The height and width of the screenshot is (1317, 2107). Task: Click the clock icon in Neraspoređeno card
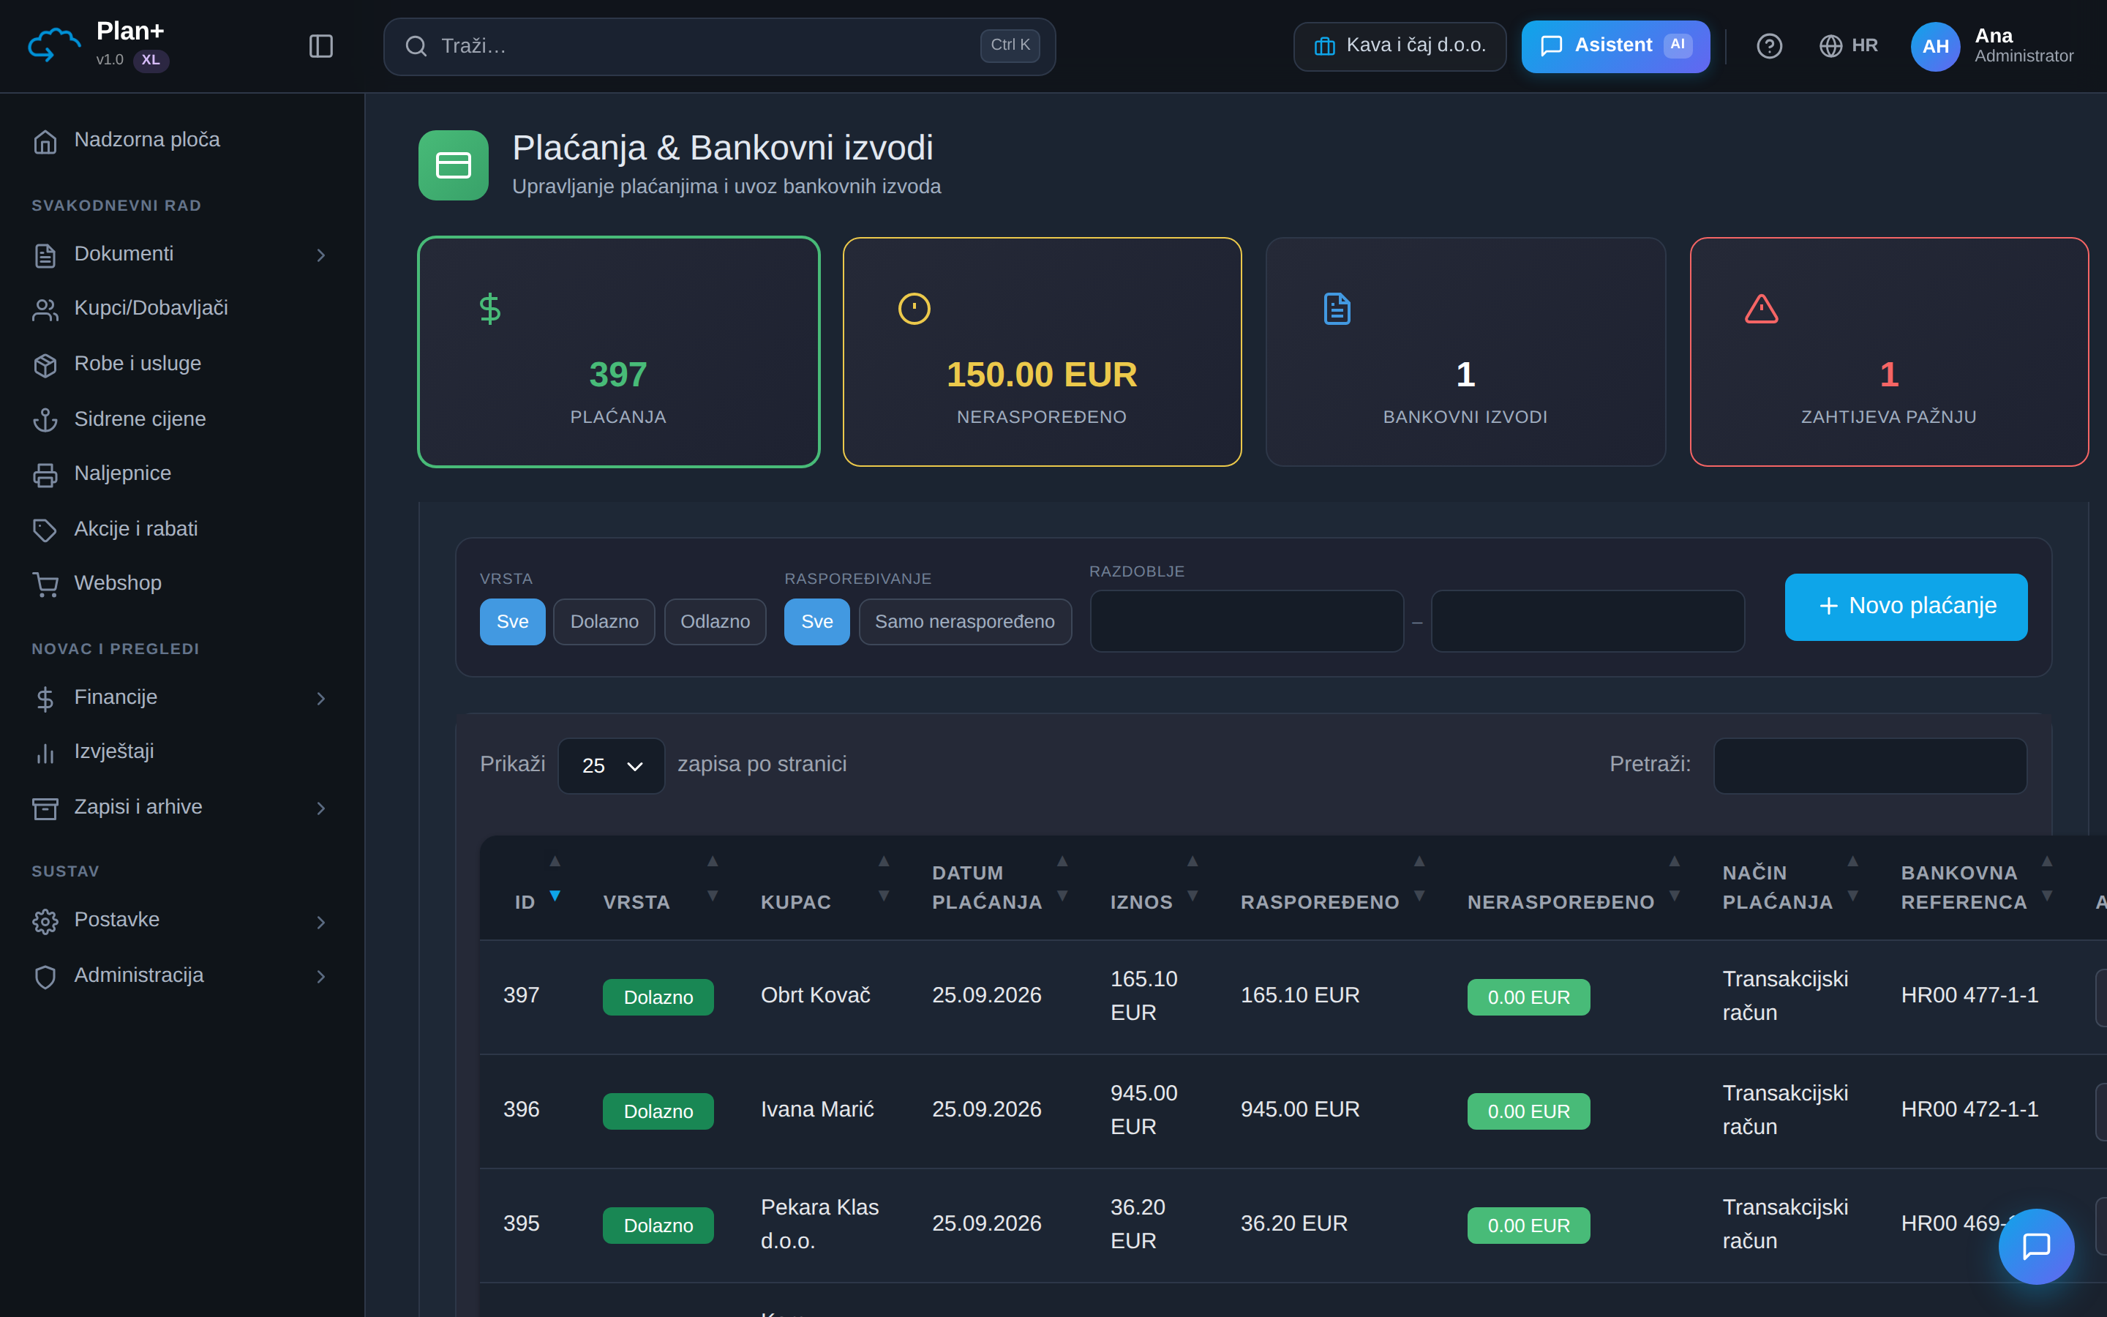(914, 308)
